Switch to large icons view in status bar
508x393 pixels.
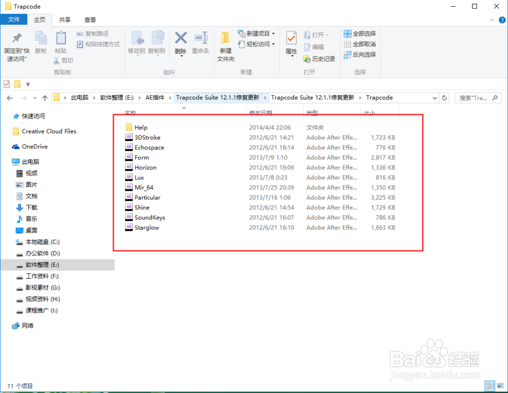pos(500,386)
